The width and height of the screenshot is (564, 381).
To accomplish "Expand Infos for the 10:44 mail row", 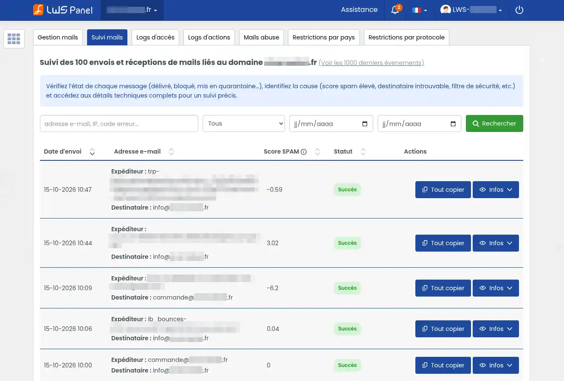I will (496, 243).
